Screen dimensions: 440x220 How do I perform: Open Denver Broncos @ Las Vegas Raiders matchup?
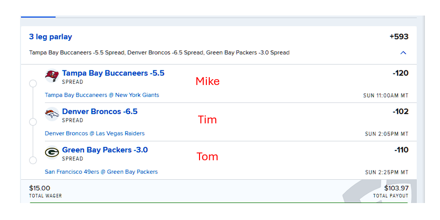95,134
